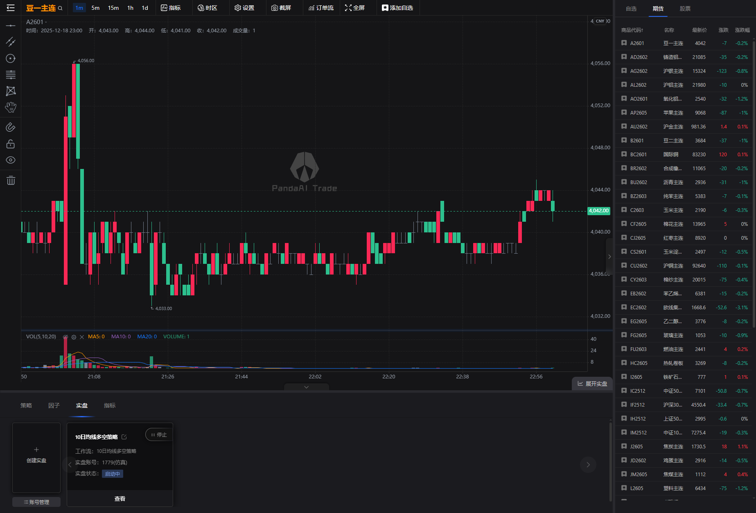Viewport: 756px width, 513px height.
Task: Bookmark the IF2512 row icon
Action: (x=624, y=405)
